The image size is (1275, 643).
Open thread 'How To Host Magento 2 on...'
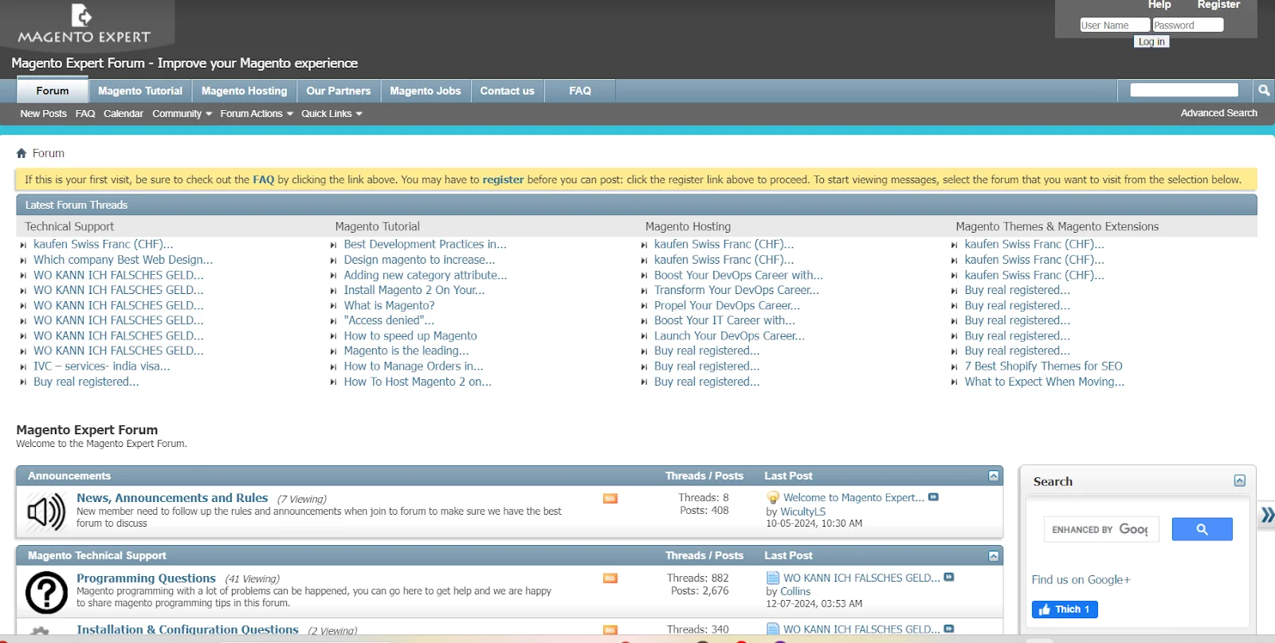click(x=418, y=382)
